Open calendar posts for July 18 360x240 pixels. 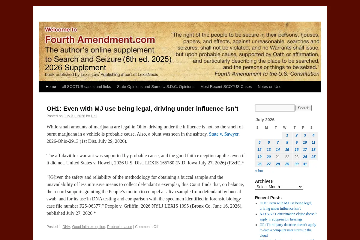click(x=313, y=150)
